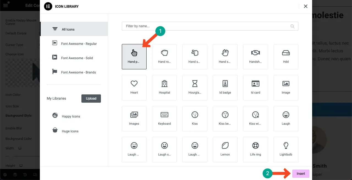The image size is (352, 180).
Task: Pick the Hospital icon tile
Action: tap(164, 87)
